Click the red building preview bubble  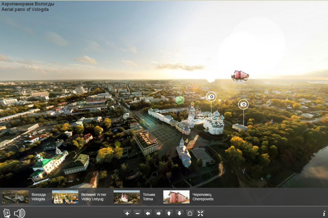tap(240, 76)
